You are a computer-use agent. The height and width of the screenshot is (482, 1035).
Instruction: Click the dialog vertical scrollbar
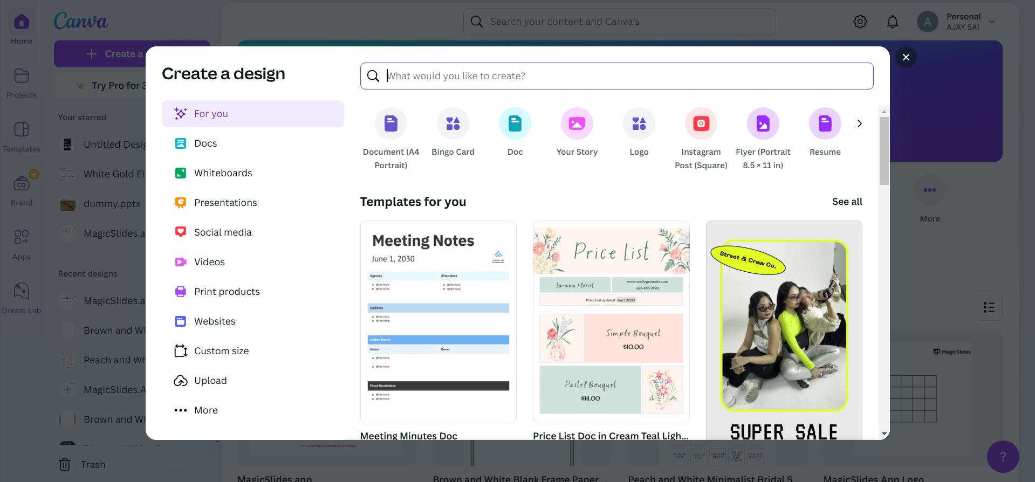click(884, 151)
